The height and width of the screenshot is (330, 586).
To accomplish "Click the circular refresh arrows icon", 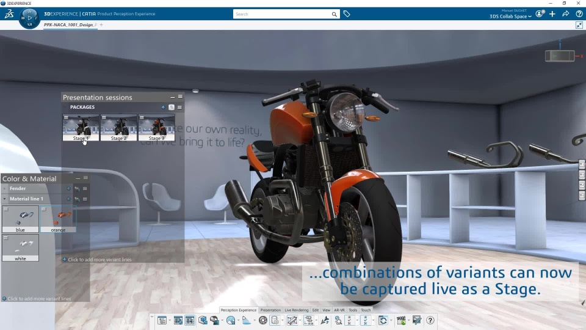I will point(383,320).
